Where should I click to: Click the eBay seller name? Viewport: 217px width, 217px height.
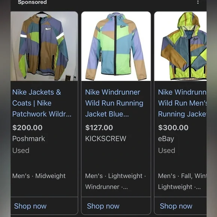[166, 139]
